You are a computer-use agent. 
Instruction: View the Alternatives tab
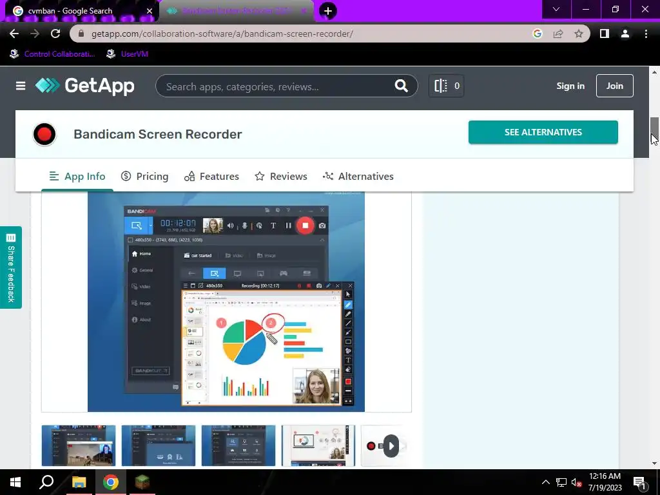tap(358, 177)
